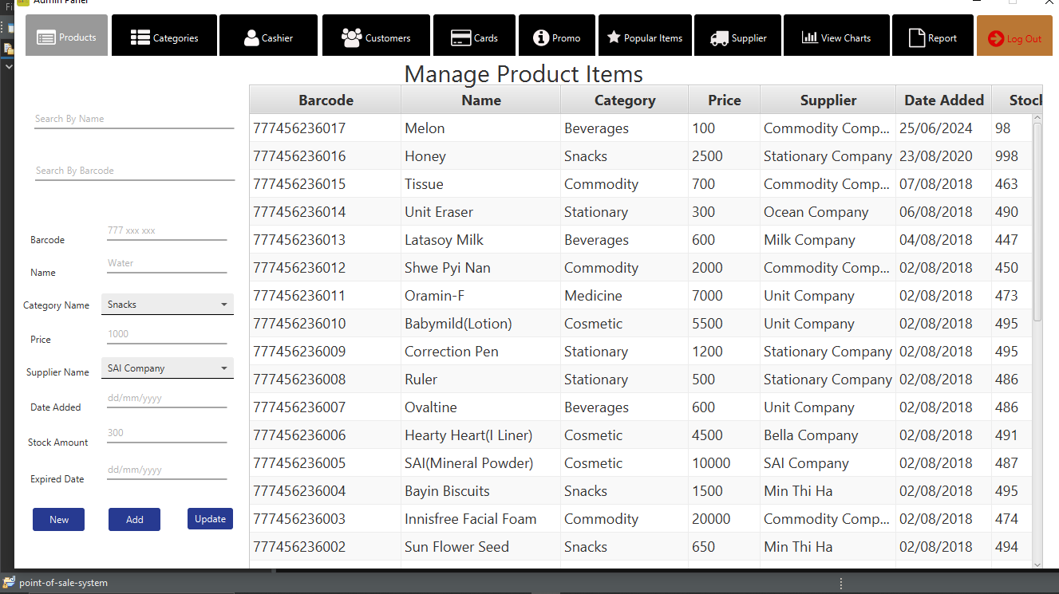This screenshot has width=1059, height=594.
Task: Open the Cashier person icon
Action: click(x=251, y=37)
